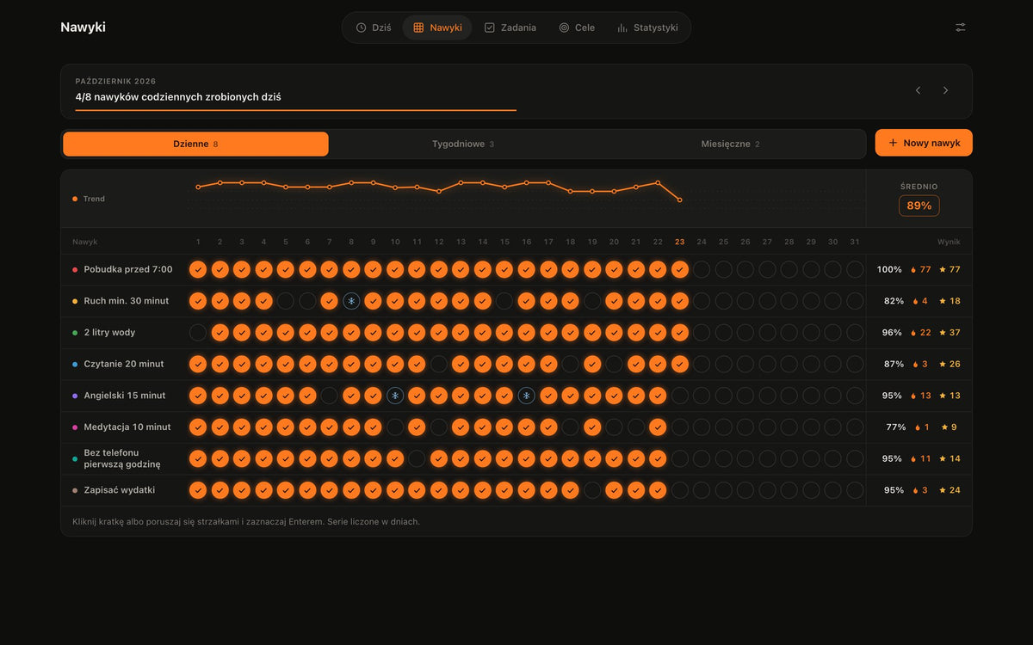Click the star icon in Ruch min. 30 minut row
1033x645 pixels.
[943, 301]
